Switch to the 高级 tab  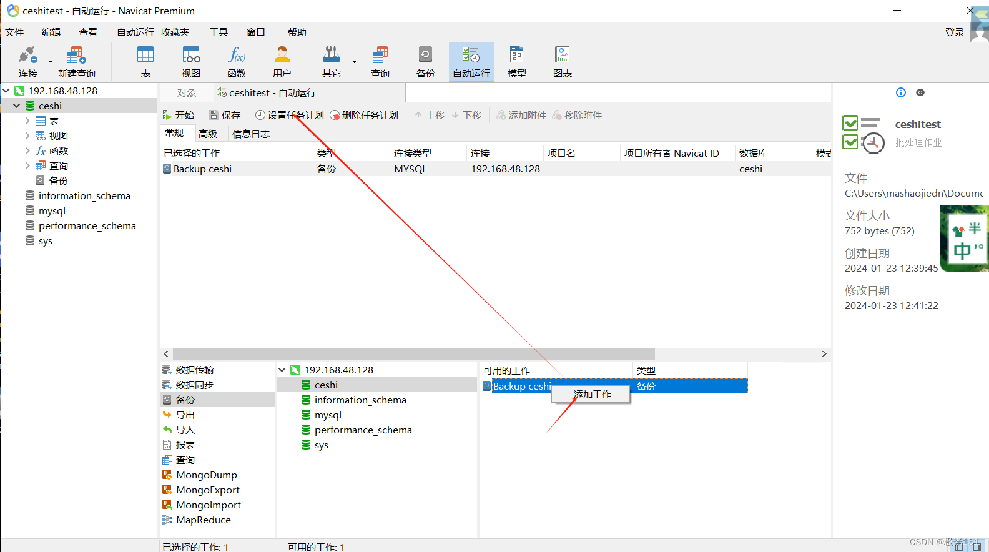tap(208, 134)
